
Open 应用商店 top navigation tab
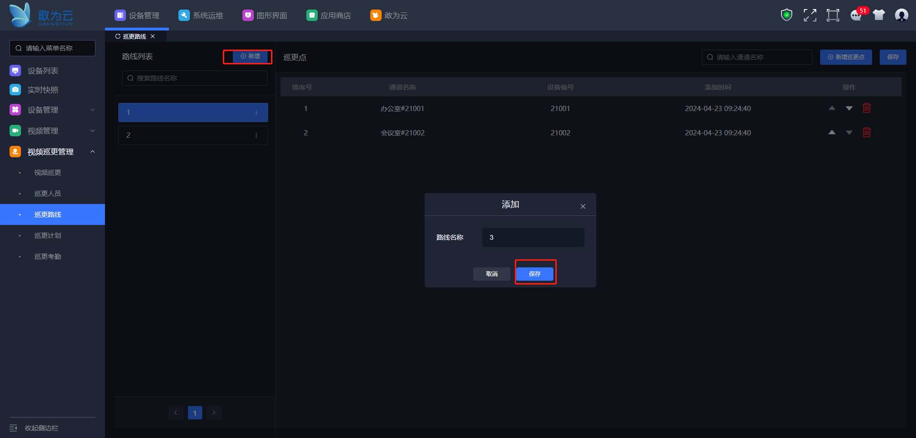click(329, 15)
